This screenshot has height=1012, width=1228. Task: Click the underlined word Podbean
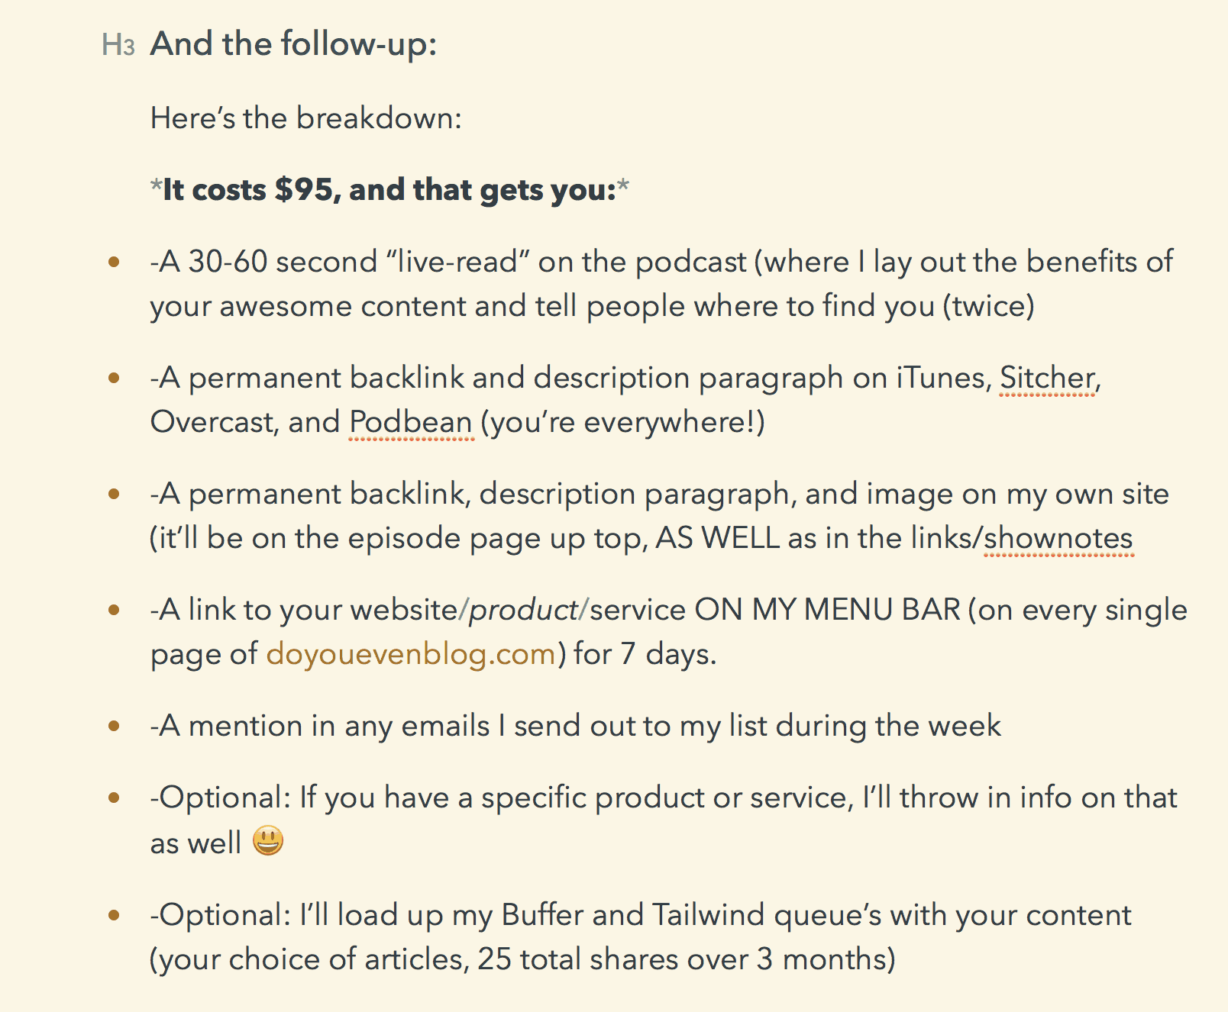pos(411,422)
